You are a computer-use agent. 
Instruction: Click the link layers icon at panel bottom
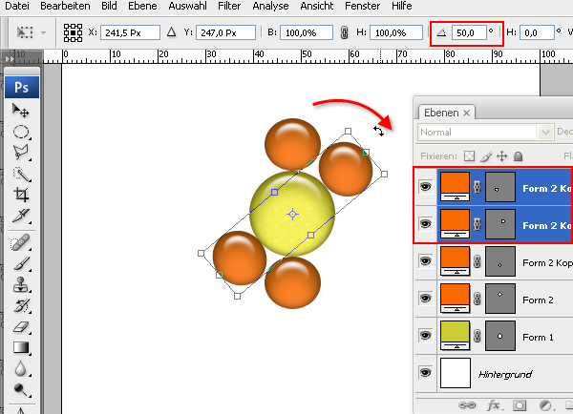(467, 404)
